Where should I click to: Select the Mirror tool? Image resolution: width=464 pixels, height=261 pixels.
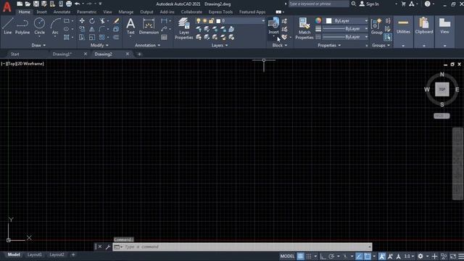click(x=92, y=29)
